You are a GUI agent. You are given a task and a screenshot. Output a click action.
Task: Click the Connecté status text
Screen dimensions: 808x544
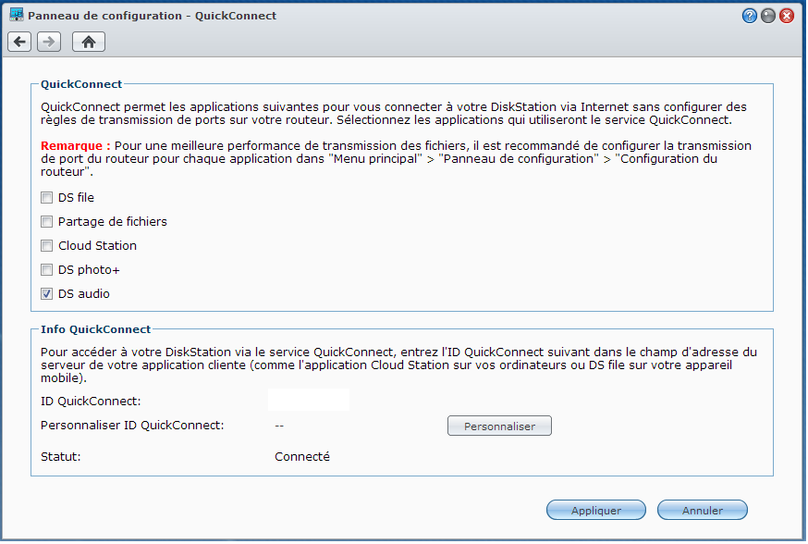click(302, 456)
